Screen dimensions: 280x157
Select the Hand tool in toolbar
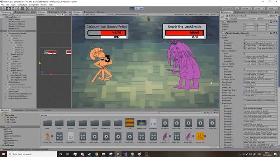[4, 8]
